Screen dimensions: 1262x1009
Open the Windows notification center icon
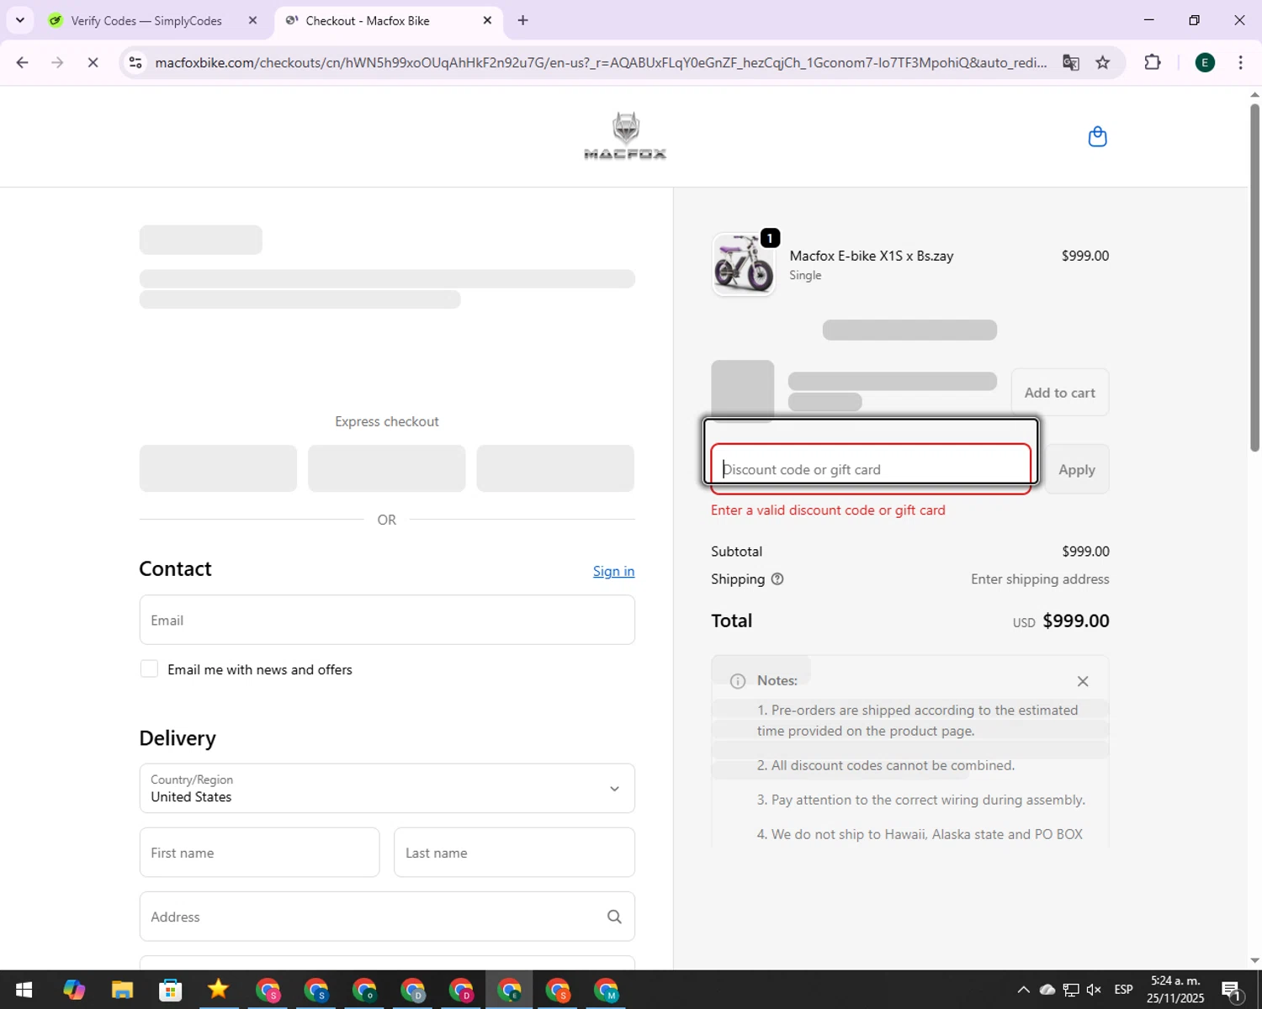coord(1232,991)
